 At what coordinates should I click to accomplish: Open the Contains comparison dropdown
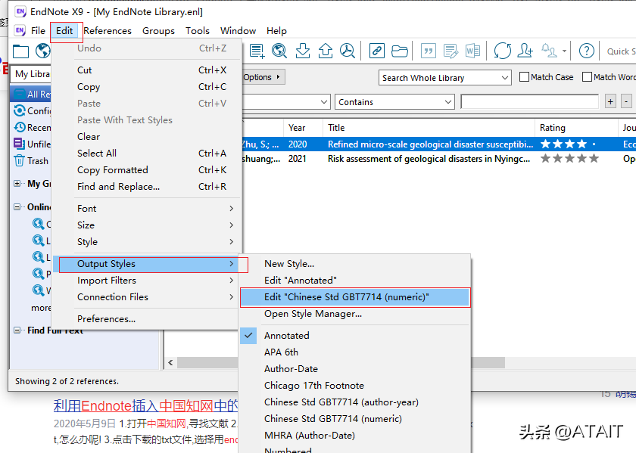[x=394, y=102]
